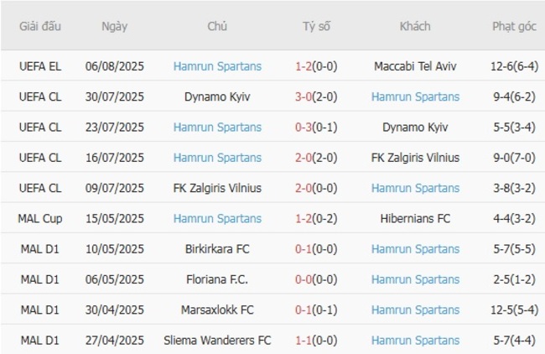Select Dynamo Kyiv away team on 23/07/2025
Screen dimensions: 545x354
(x=415, y=128)
